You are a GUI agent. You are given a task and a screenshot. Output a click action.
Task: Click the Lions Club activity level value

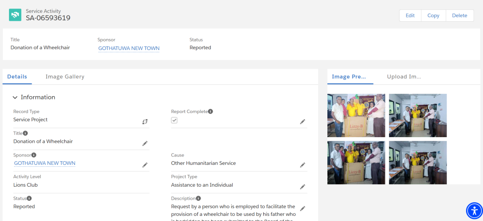point(25,185)
